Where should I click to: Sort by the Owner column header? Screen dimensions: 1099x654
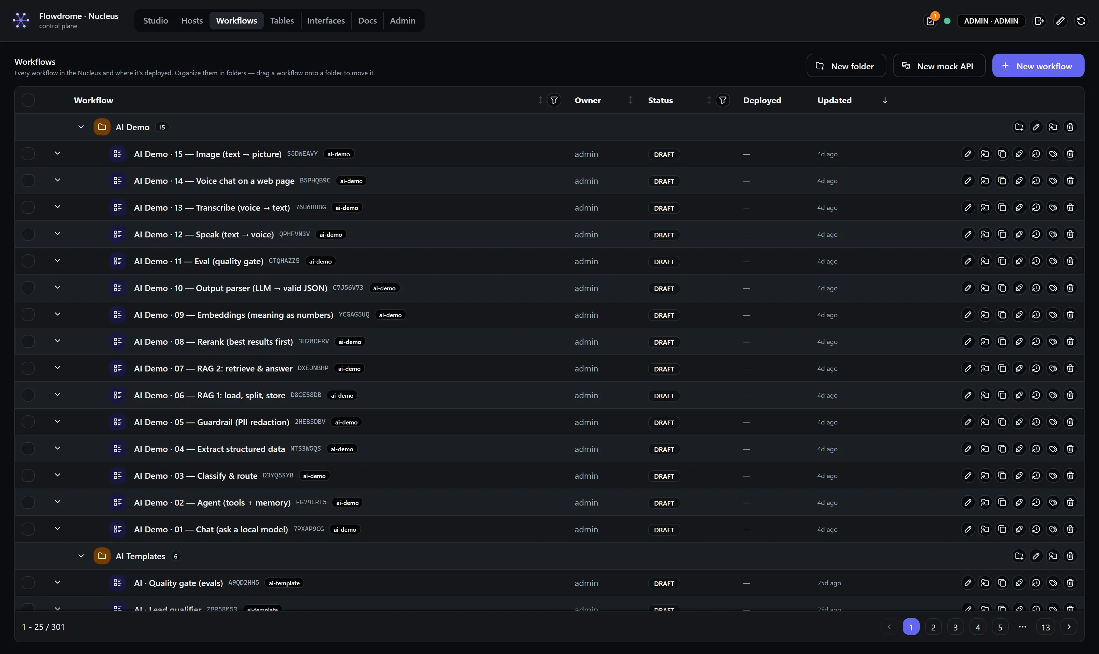point(603,100)
